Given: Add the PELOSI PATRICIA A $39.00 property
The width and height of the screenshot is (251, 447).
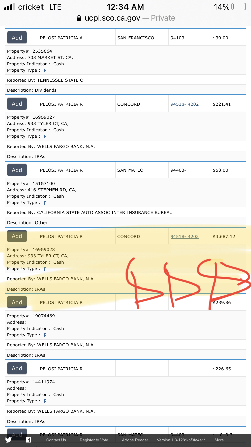Looking at the screenshot, I should [17, 38].
